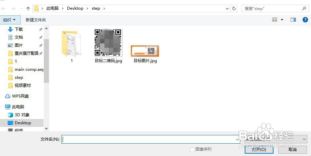Click the 取消 button
This screenshot has height=156, width=311.
click(293, 149)
